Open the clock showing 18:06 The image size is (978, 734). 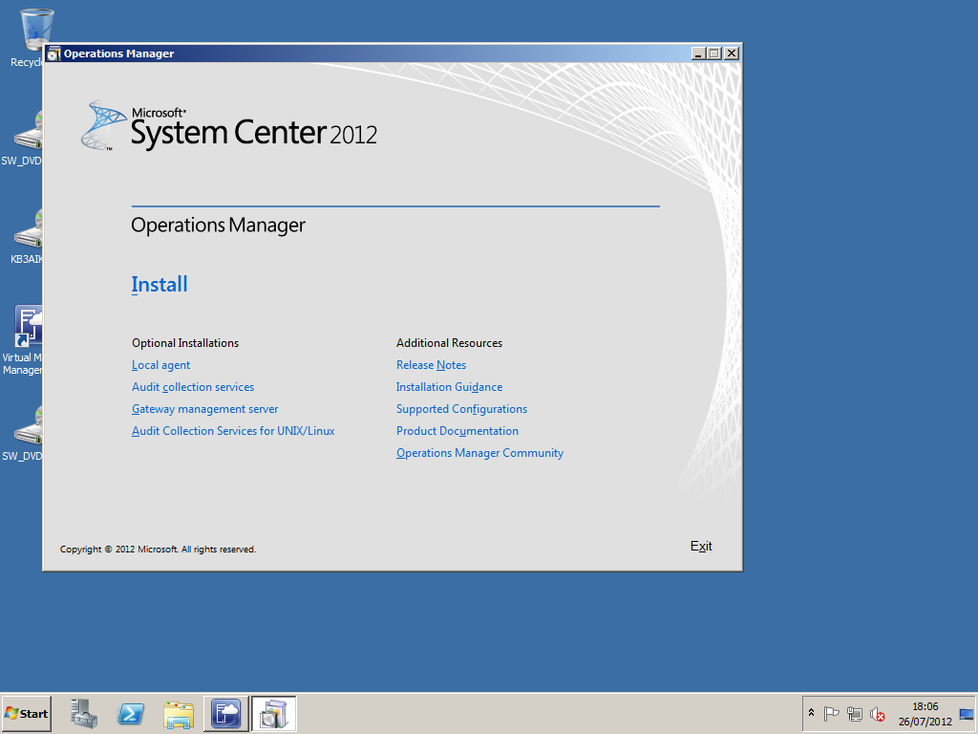pyautogui.click(x=925, y=713)
